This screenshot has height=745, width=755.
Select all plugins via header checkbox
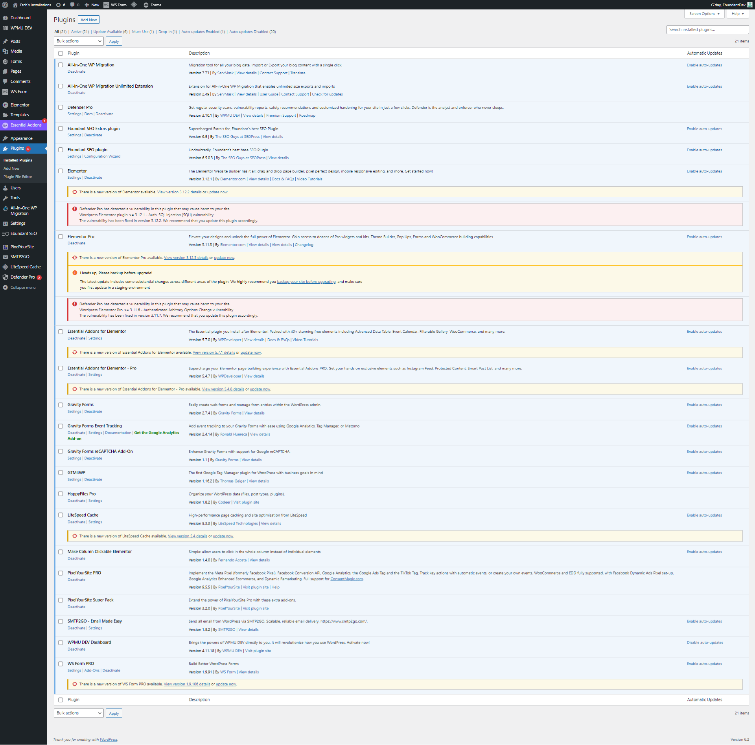pos(61,53)
